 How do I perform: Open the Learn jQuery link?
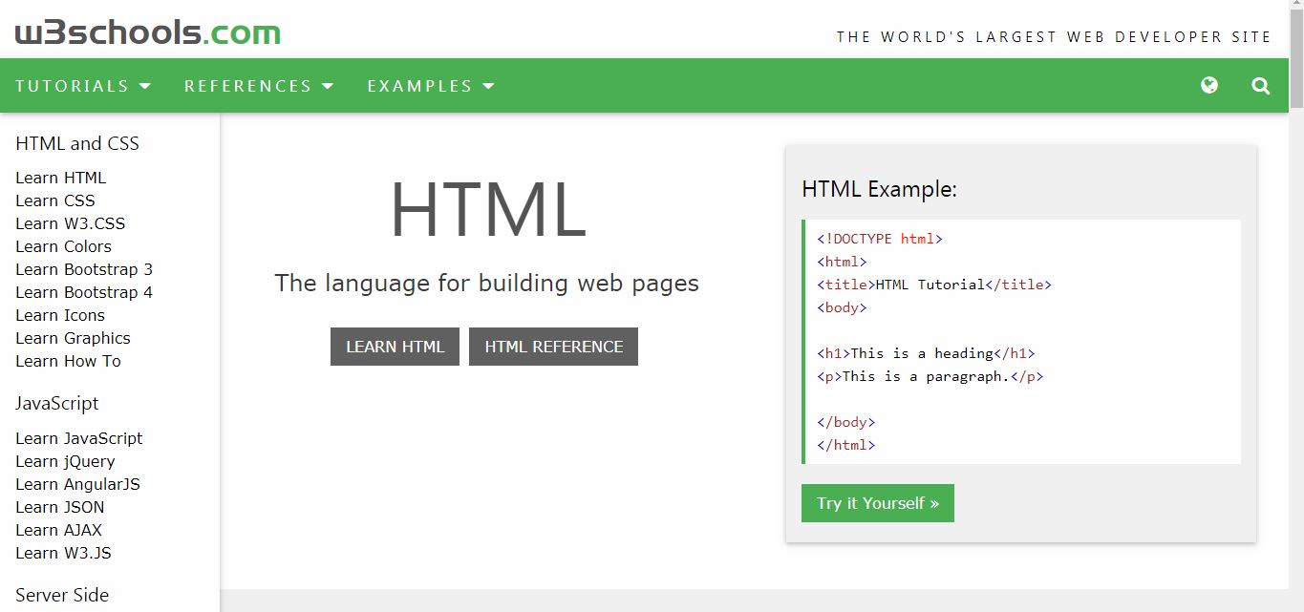point(65,461)
